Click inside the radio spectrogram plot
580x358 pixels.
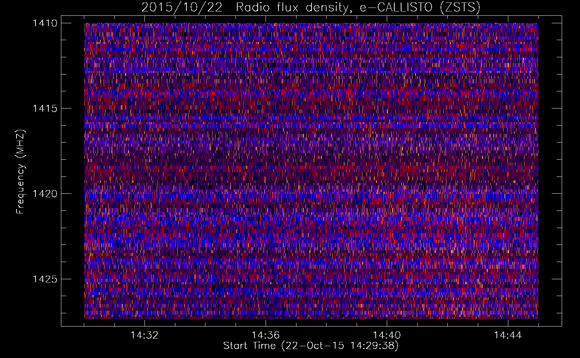coord(311,171)
